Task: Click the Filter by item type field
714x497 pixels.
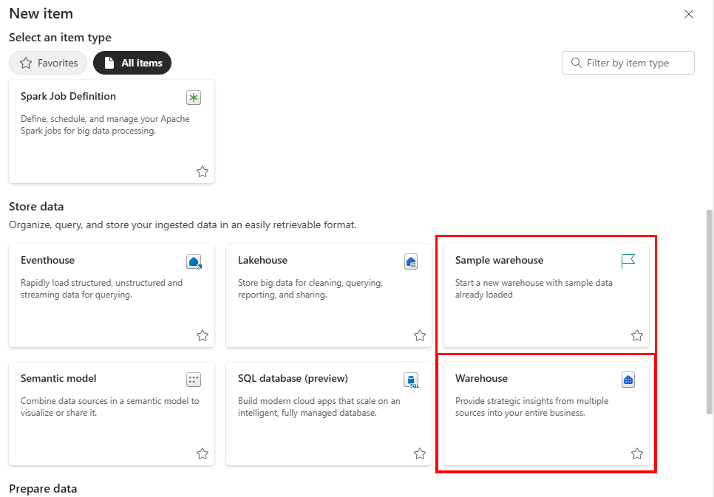Action: pos(628,63)
